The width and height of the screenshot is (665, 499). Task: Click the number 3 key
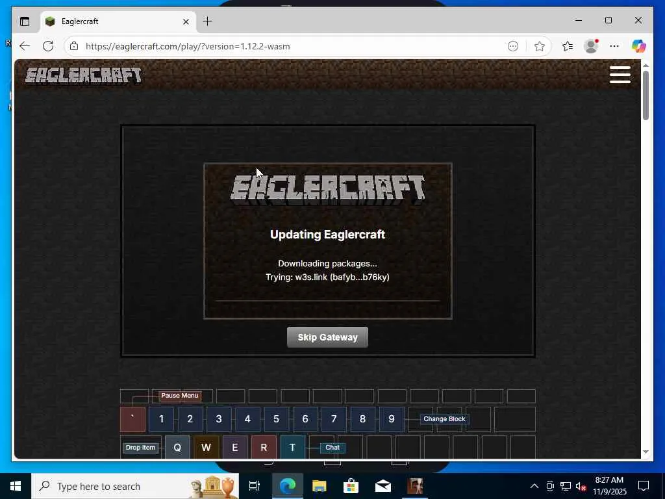tap(219, 419)
